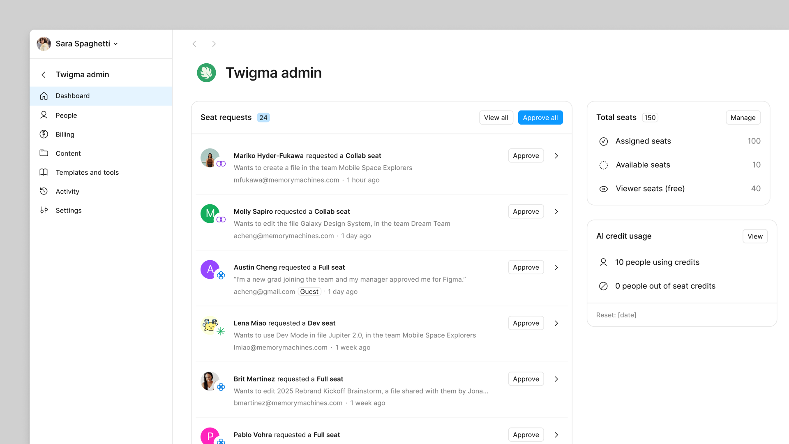Click Sara Spaghetti's profile avatar

[44, 44]
